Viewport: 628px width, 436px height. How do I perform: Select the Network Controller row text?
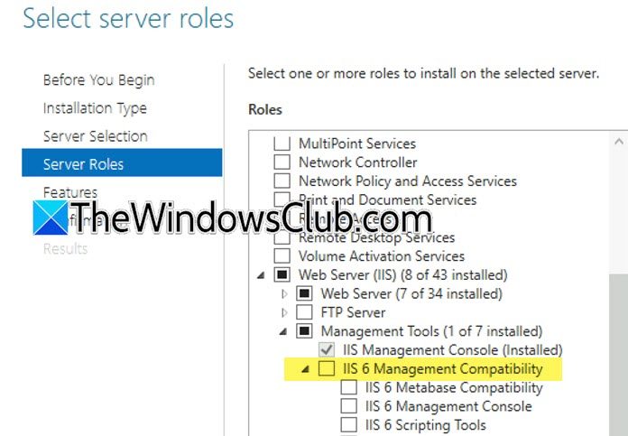(357, 162)
